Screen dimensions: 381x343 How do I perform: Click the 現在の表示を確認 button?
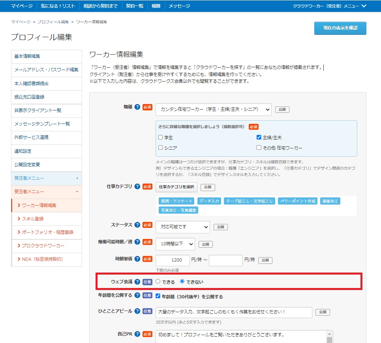tap(340, 28)
